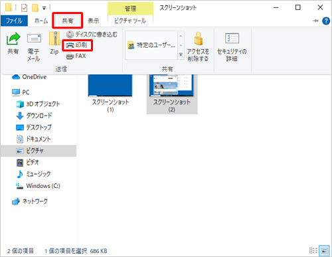Open the Quick Access Toolbar customize dropdown
Screen dimensions: 332x257
44,8
